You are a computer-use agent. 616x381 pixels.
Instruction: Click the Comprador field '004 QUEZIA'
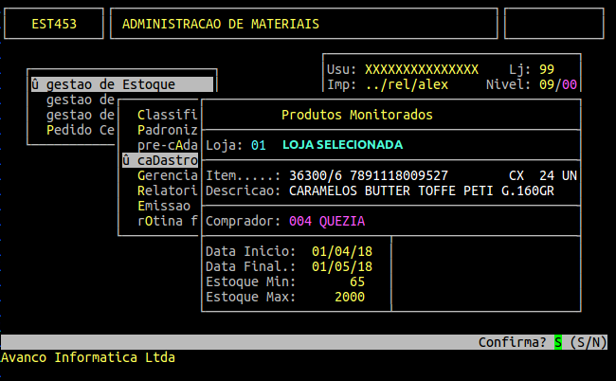[327, 221]
